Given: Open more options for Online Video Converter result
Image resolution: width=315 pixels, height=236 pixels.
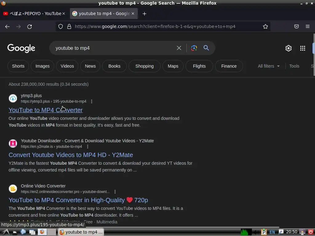Looking at the screenshot, I should click(115, 192).
